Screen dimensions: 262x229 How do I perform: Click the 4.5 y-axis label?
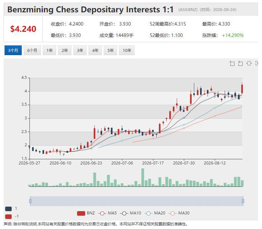(x=24, y=78)
